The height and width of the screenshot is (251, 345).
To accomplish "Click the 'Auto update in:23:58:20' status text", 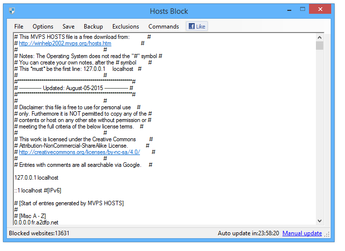I will [248, 233].
